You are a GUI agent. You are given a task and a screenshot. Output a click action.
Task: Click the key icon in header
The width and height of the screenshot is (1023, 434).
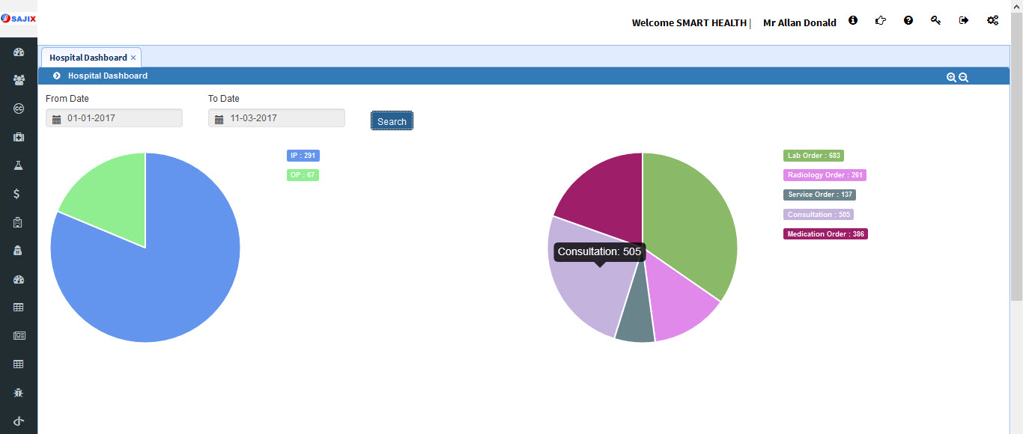(935, 21)
